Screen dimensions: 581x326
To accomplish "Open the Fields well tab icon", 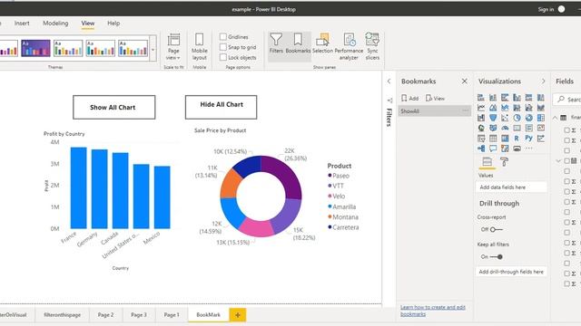I will click(487, 161).
